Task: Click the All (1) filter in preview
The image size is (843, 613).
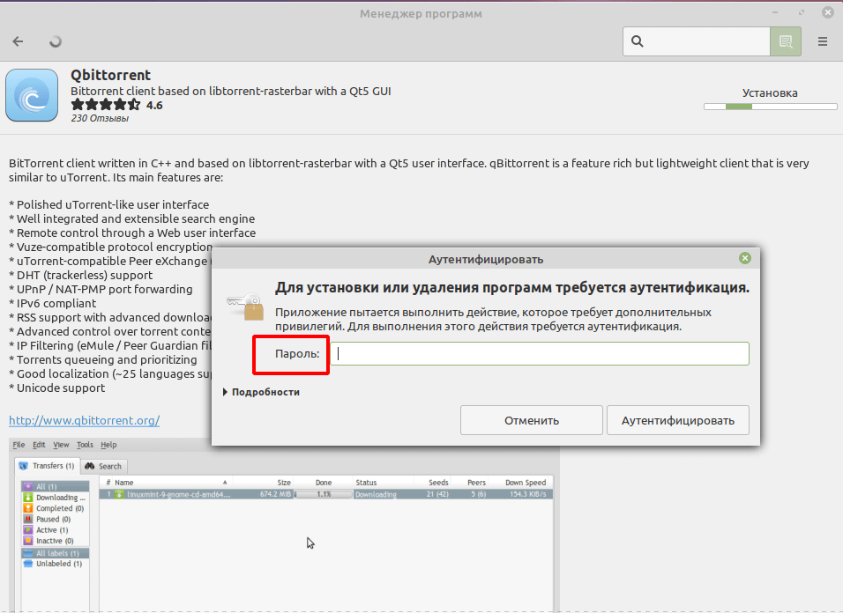Action: point(55,486)
